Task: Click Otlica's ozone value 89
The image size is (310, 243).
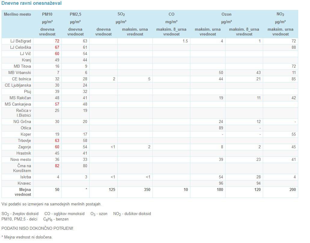Action: pyautogui.click(x=220, y=128)
